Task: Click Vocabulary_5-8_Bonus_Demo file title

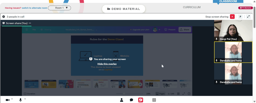Action: 80,30
